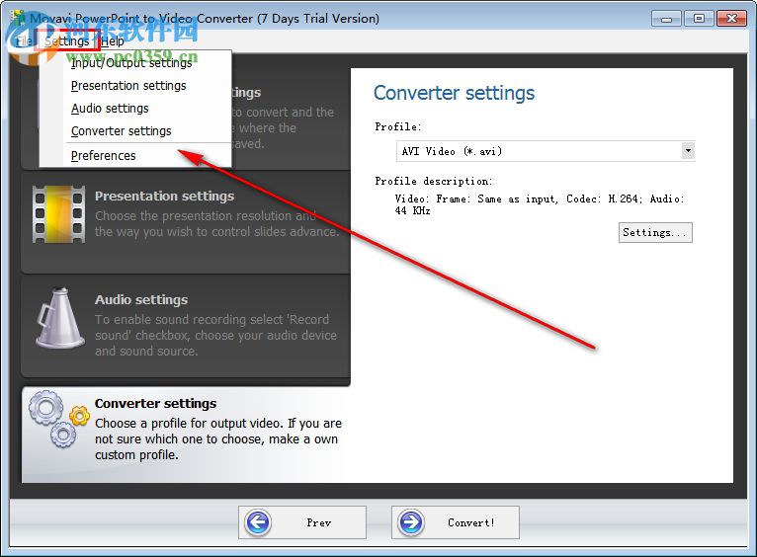Click the Prev button
This screenshot has height=557, width=757.
click(x=302, y=522)
